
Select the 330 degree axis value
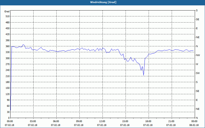pos(8,52)
